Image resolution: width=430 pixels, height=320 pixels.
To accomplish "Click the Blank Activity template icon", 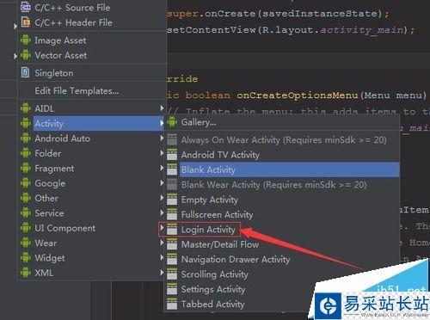I will (172, 169).
